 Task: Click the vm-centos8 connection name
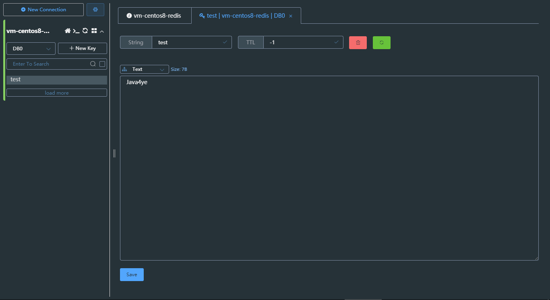[28, 31]
